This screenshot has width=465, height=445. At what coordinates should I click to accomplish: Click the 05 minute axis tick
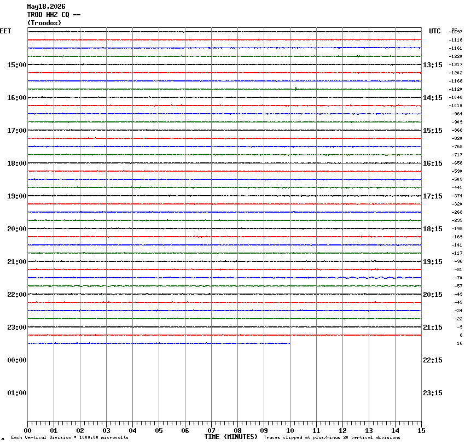159,431
